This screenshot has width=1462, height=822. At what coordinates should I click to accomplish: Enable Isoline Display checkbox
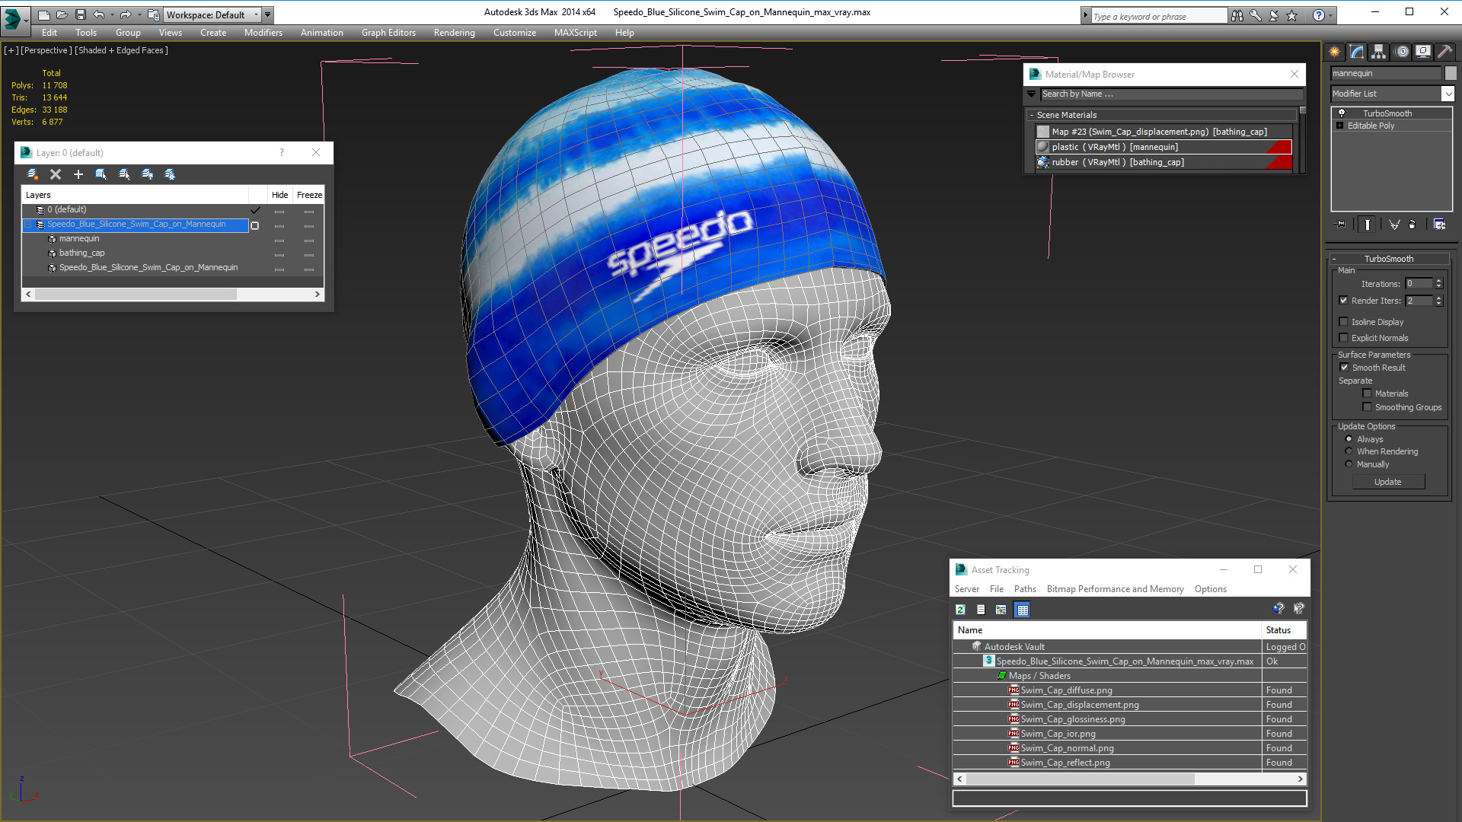tap(1344, 322)
